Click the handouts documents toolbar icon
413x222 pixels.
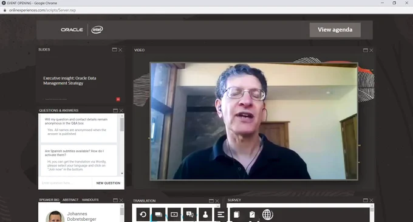click(x=236, y=215)
